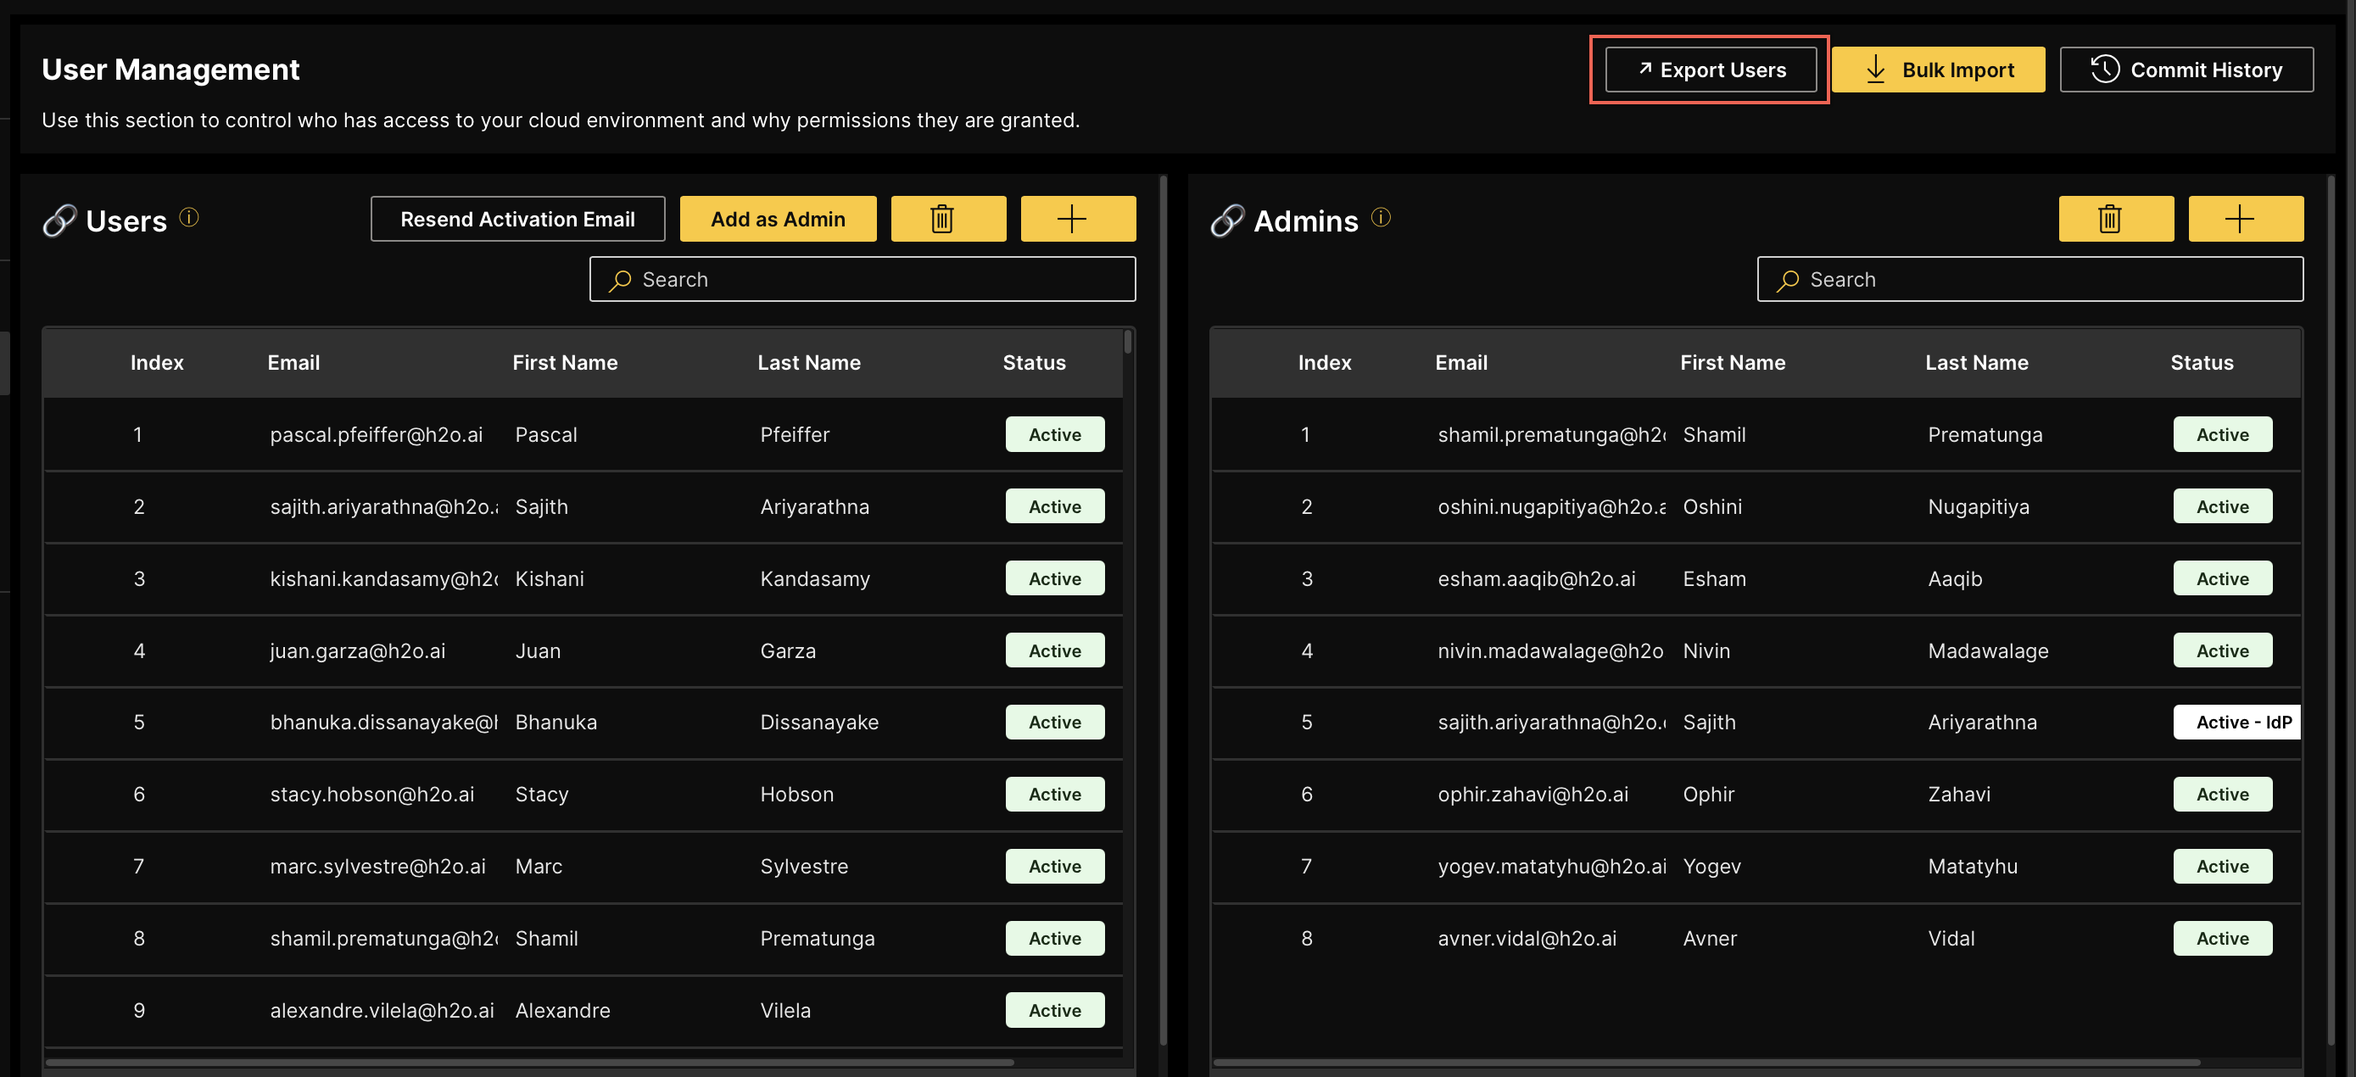Click the trash icon in the Users panel

coord(948,219)
